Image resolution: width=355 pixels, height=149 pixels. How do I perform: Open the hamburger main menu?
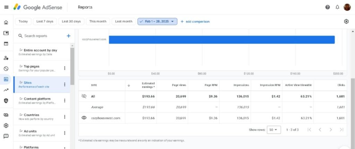(x=6, y=7)
